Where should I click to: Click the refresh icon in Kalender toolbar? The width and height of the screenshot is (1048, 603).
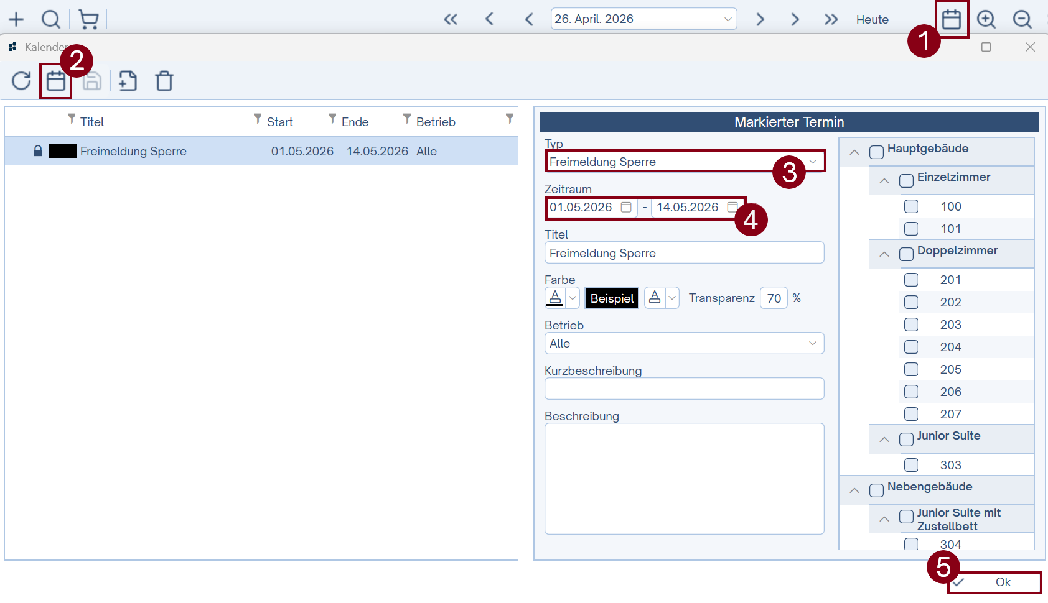pos(21,81)
